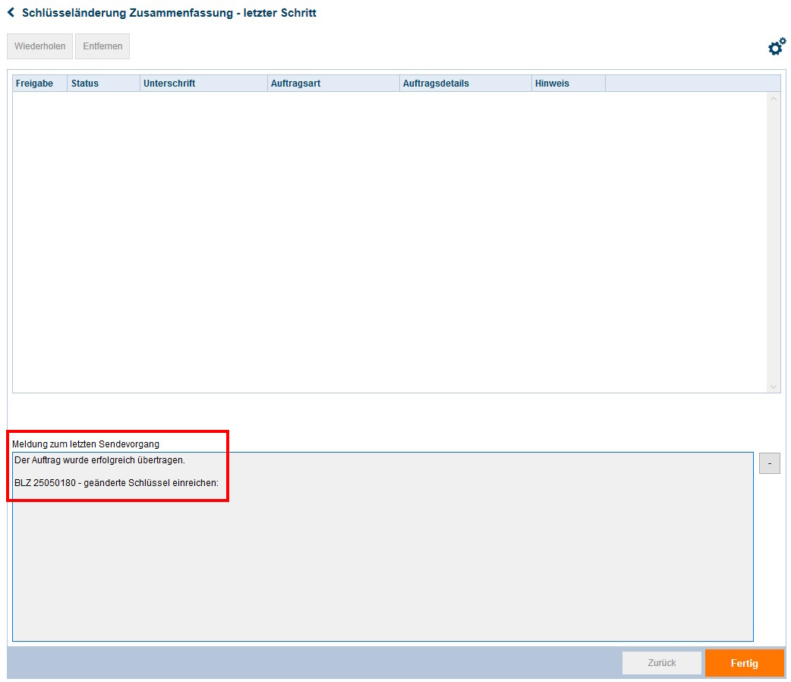This screenshot has width=791, height=682.
Task: Sort by the Auftragsart column header
Action: (x=296, y=84)
